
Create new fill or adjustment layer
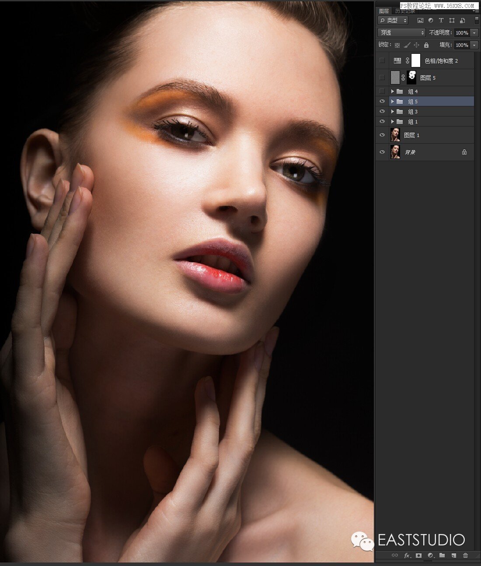coord(430,555)
